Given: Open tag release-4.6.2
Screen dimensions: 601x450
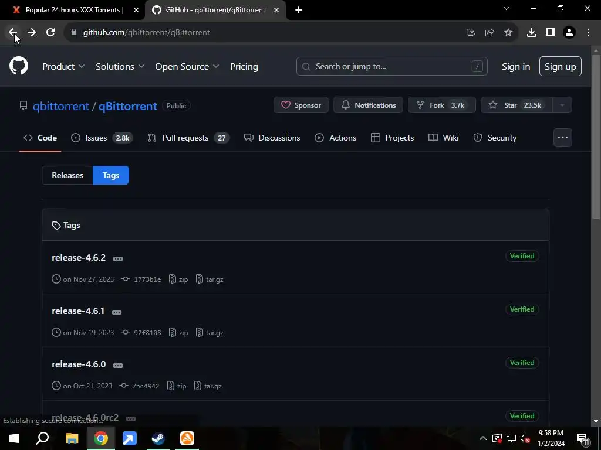Looking at the screenshot, I should (79, 258).
